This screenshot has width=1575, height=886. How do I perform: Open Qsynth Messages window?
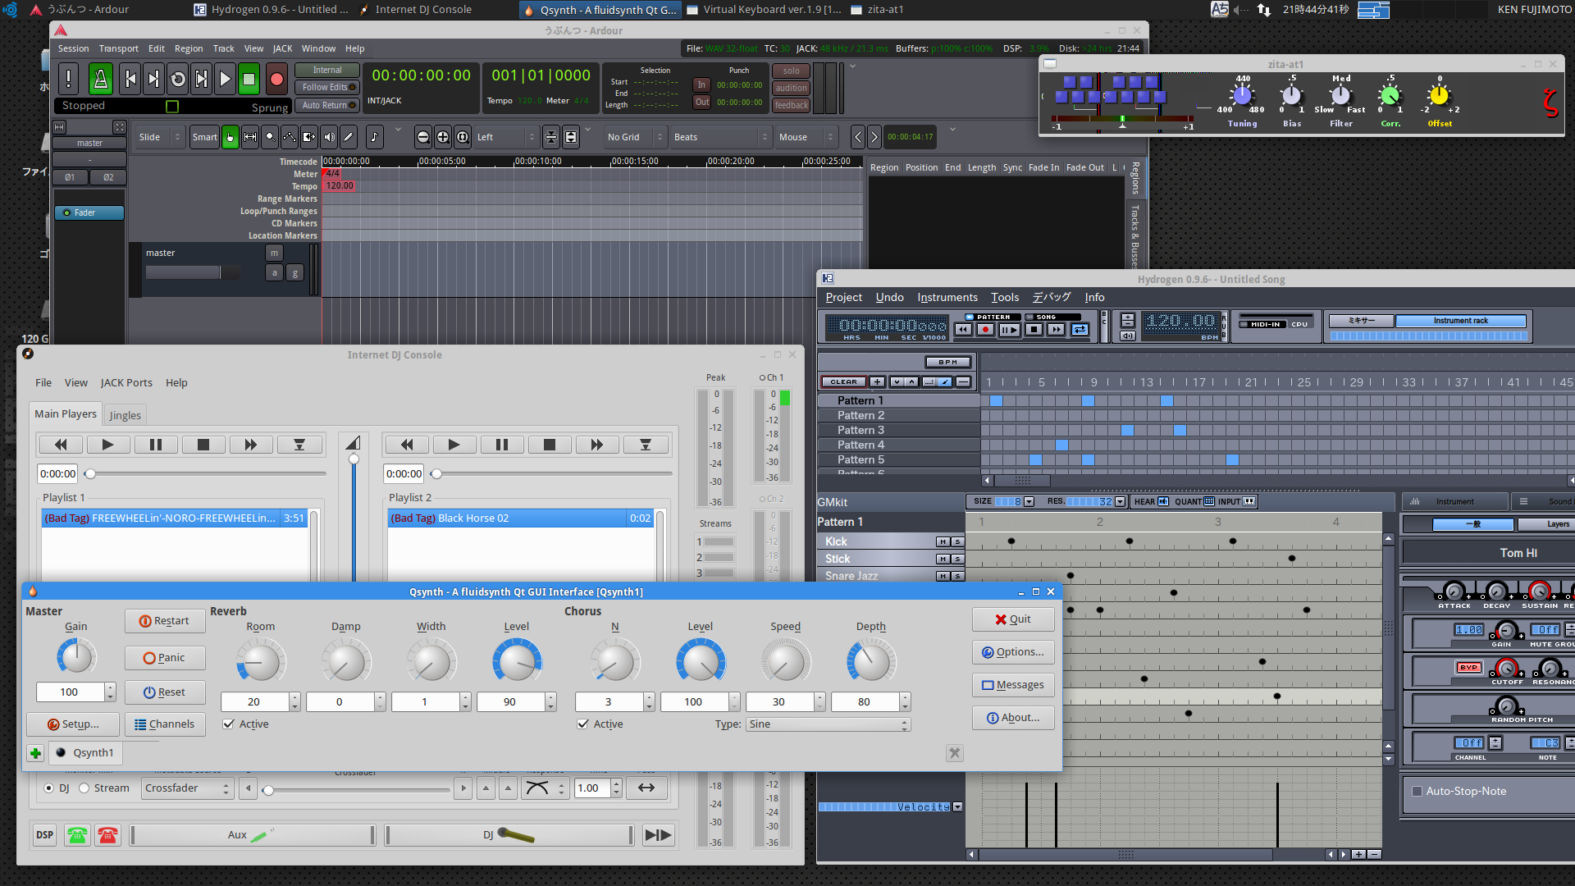point(1013,685)
